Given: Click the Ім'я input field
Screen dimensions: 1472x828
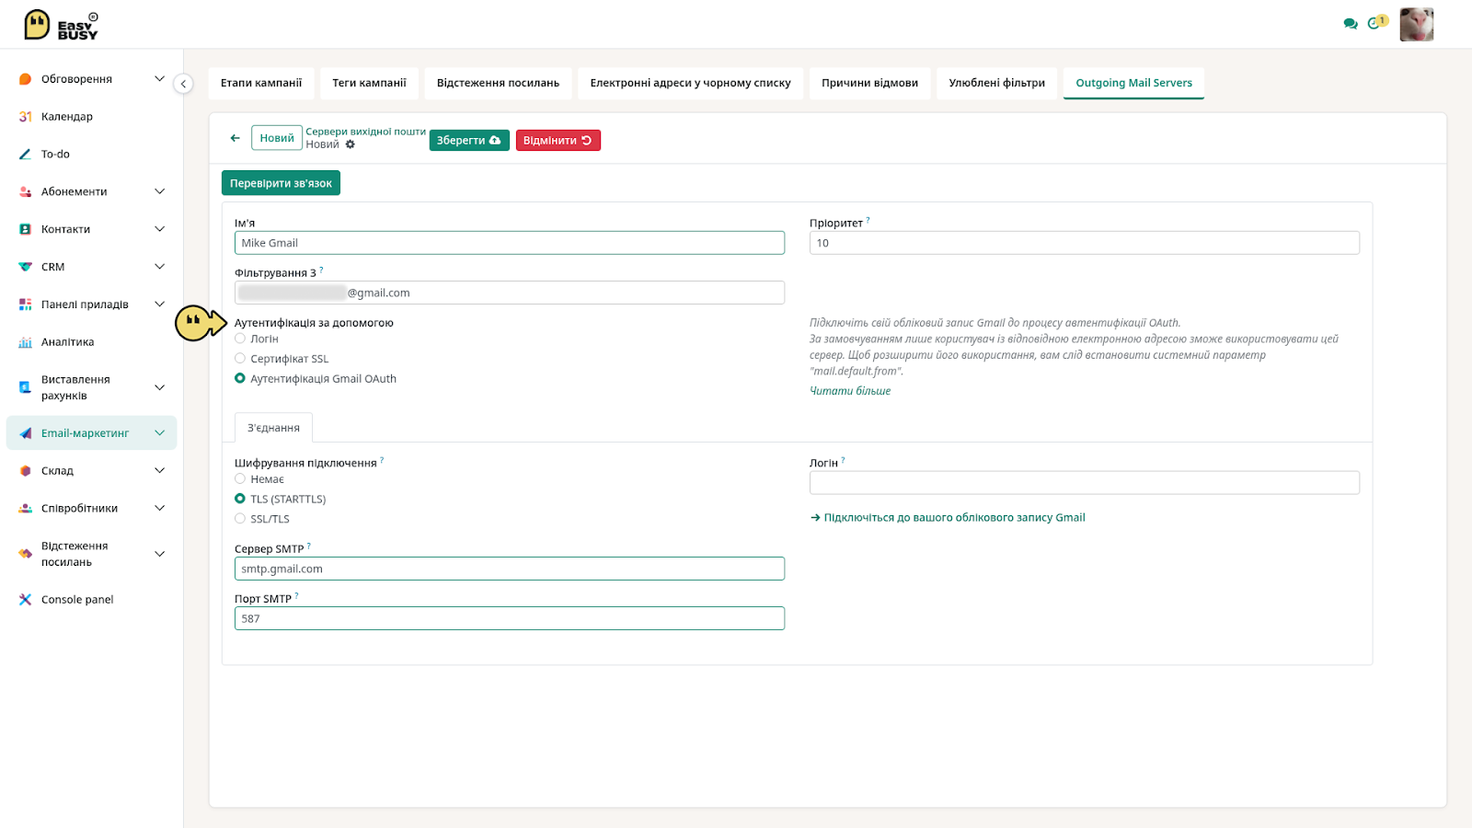Looking at the screenshot, I should click(510, 243).
